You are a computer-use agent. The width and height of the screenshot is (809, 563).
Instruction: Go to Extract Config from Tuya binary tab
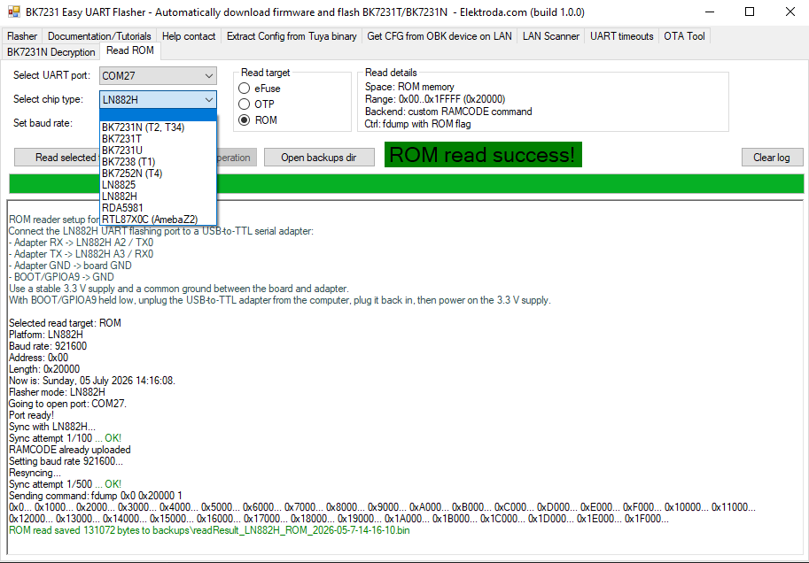tap(292, 36)
